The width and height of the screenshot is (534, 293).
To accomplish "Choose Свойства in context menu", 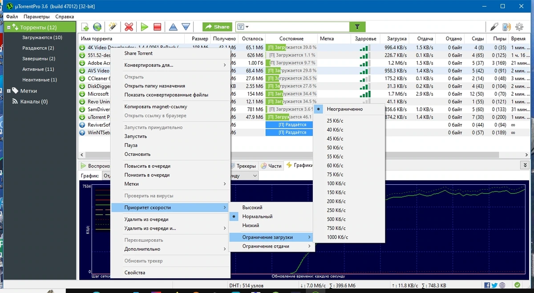I will 170,273.
